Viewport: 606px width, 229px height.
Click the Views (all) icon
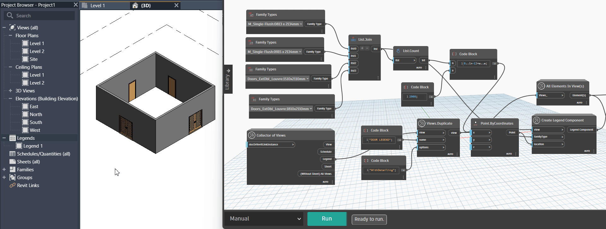13,27
